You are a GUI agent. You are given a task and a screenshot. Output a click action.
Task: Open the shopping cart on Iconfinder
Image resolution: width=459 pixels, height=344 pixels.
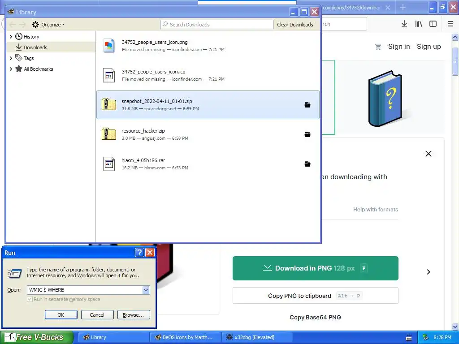[x=378, y=47]
